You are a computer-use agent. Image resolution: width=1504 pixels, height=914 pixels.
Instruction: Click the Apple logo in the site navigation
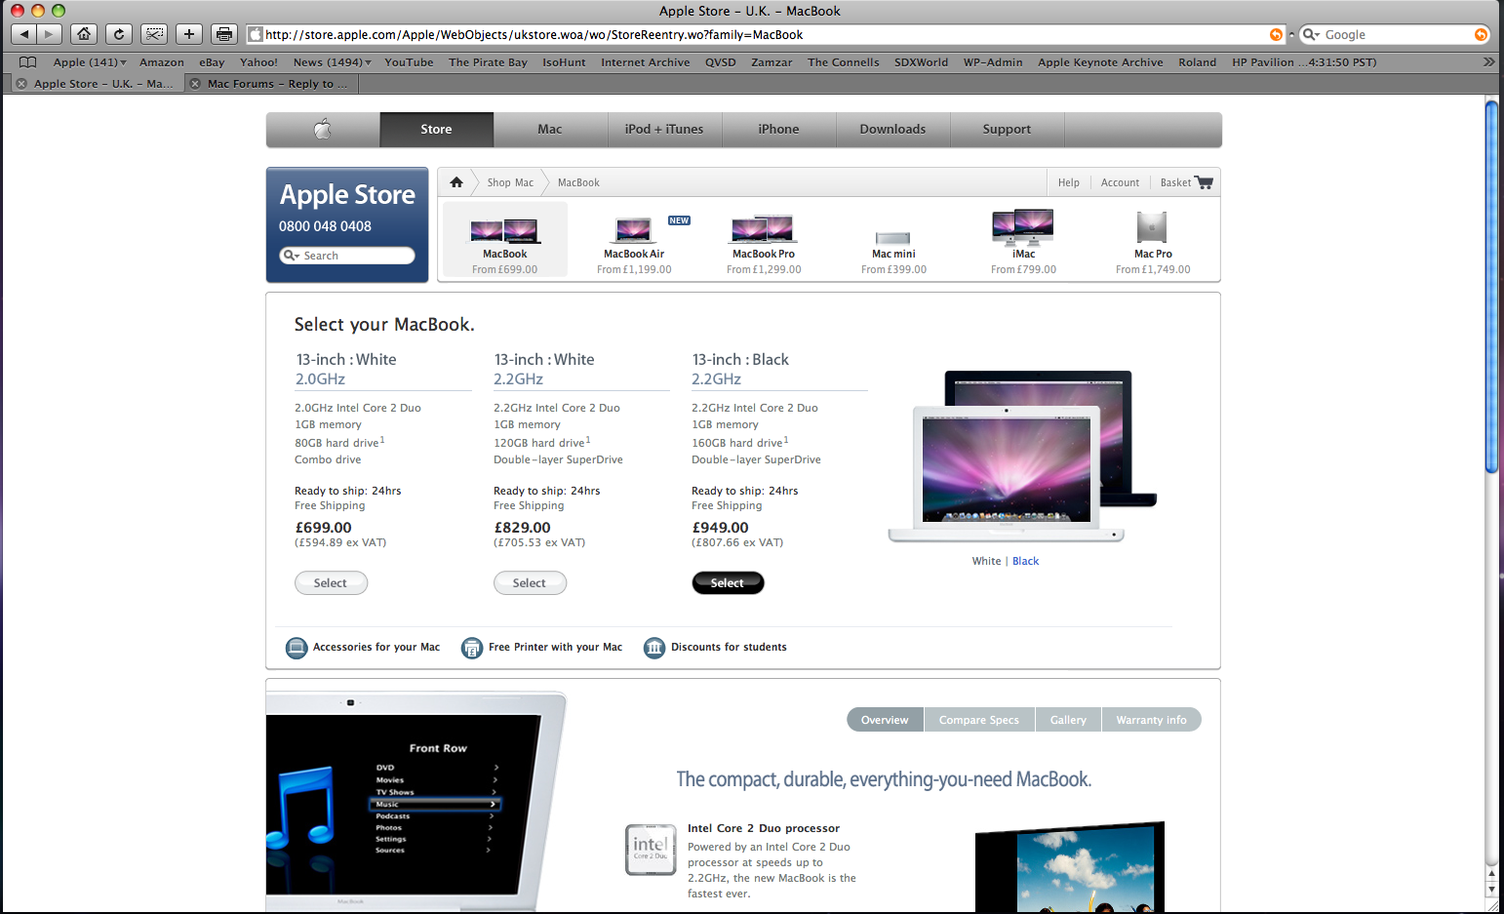(323, 129)
